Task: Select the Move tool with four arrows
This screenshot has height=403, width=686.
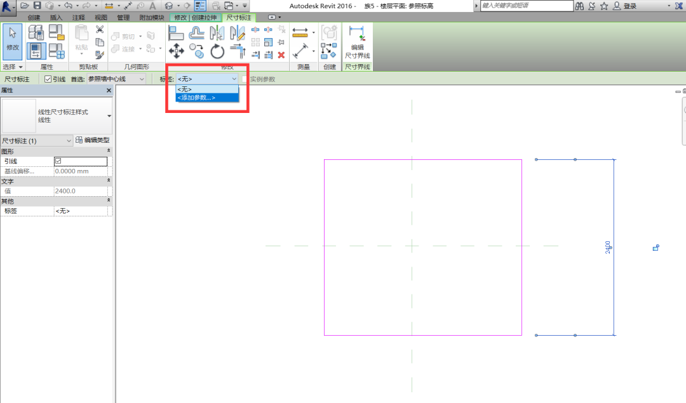Action: click(177, 51)
